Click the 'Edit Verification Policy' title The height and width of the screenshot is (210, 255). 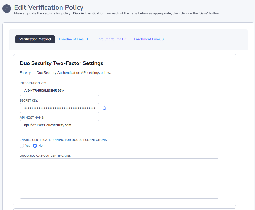click(49, 7)
